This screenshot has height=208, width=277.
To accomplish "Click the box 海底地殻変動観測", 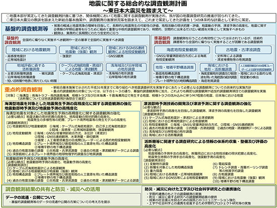I will pyautogui.click(x=182, y=50).
